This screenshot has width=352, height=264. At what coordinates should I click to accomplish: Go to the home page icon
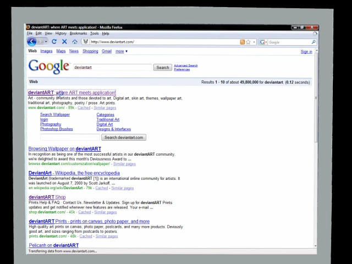(x=75, y=42)
